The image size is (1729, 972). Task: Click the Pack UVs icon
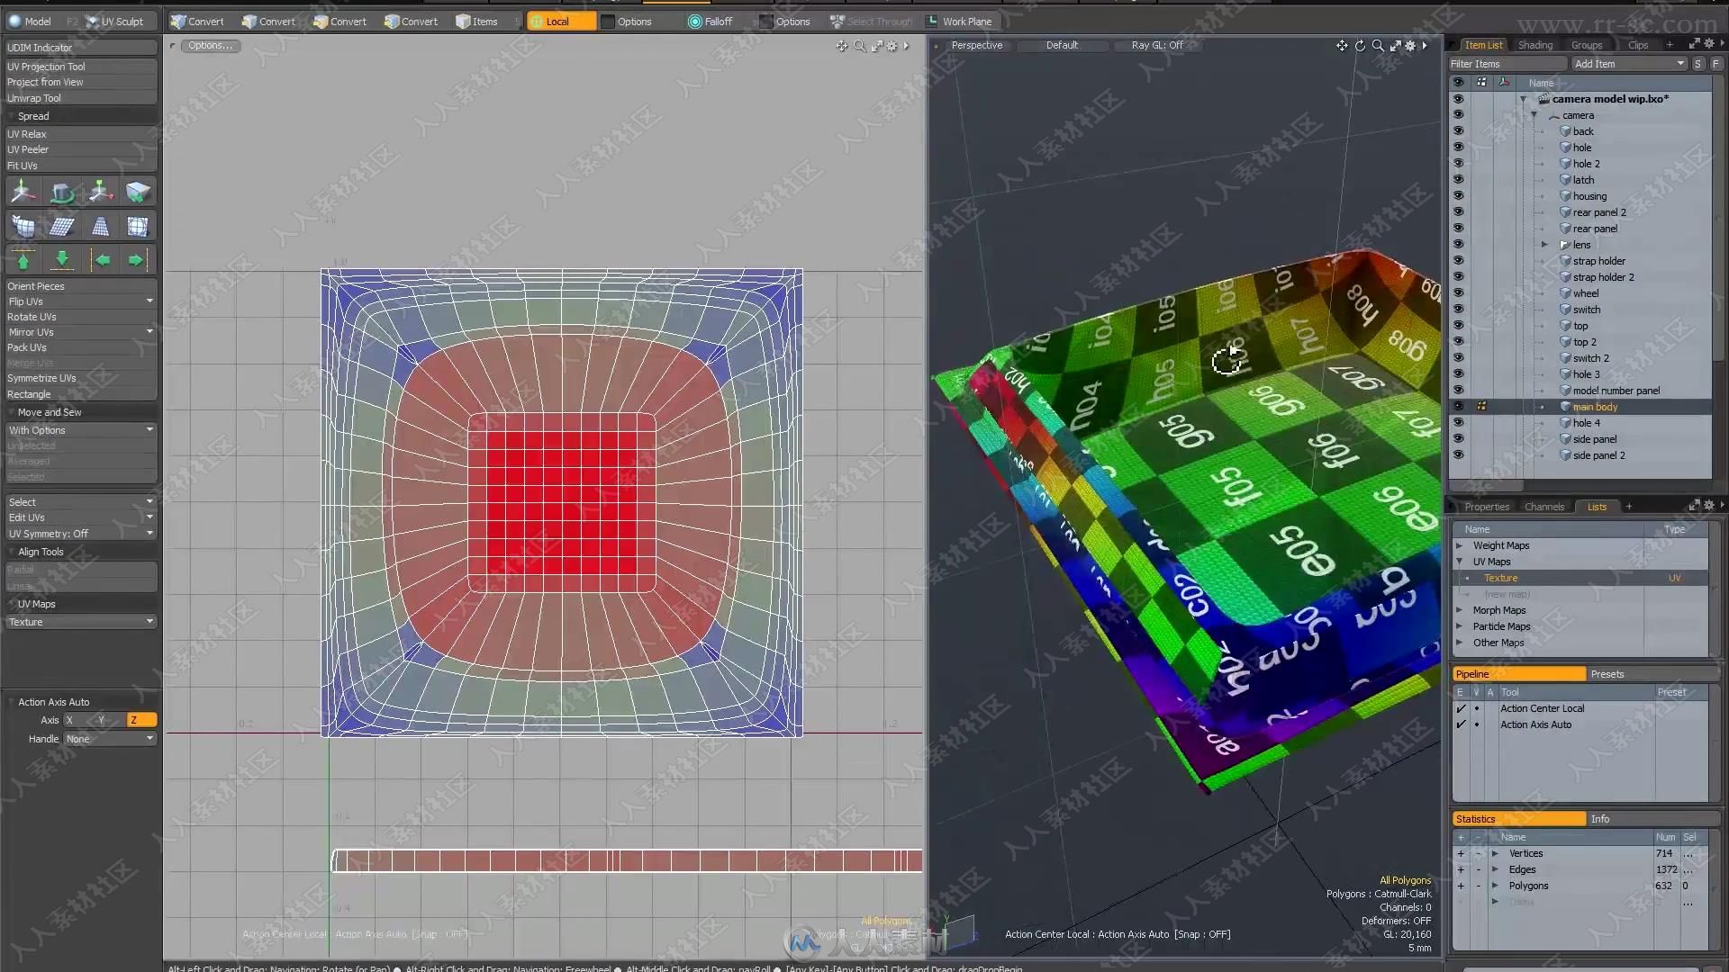tap(29, 347)
